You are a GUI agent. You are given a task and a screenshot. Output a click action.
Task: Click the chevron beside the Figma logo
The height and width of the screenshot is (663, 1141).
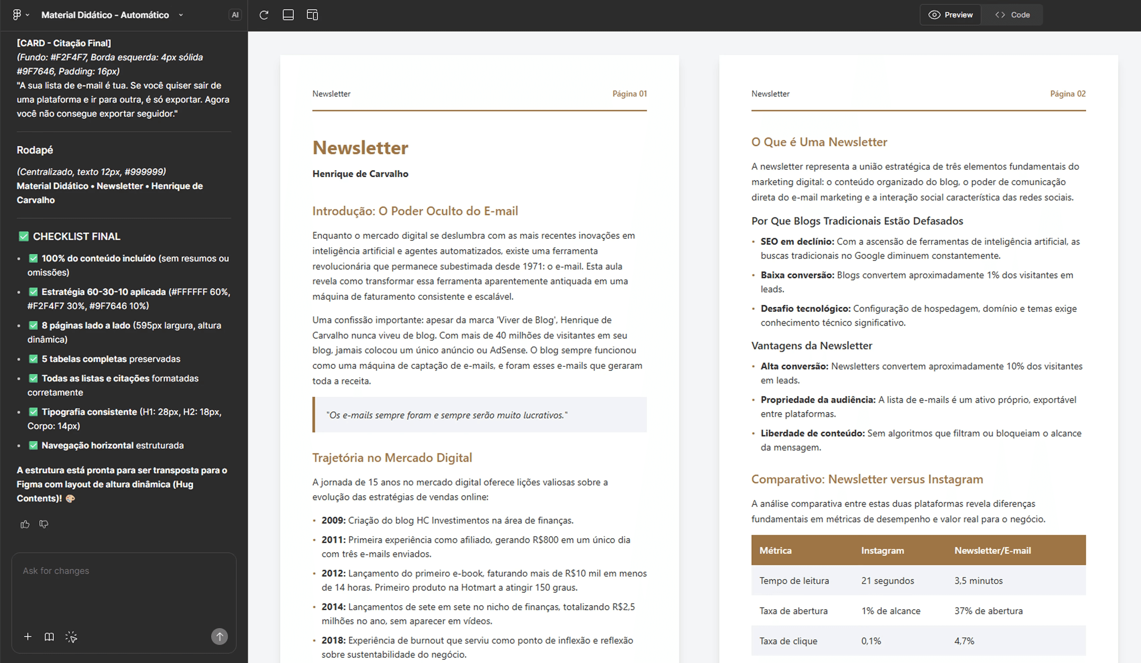[x=27, y=15]
